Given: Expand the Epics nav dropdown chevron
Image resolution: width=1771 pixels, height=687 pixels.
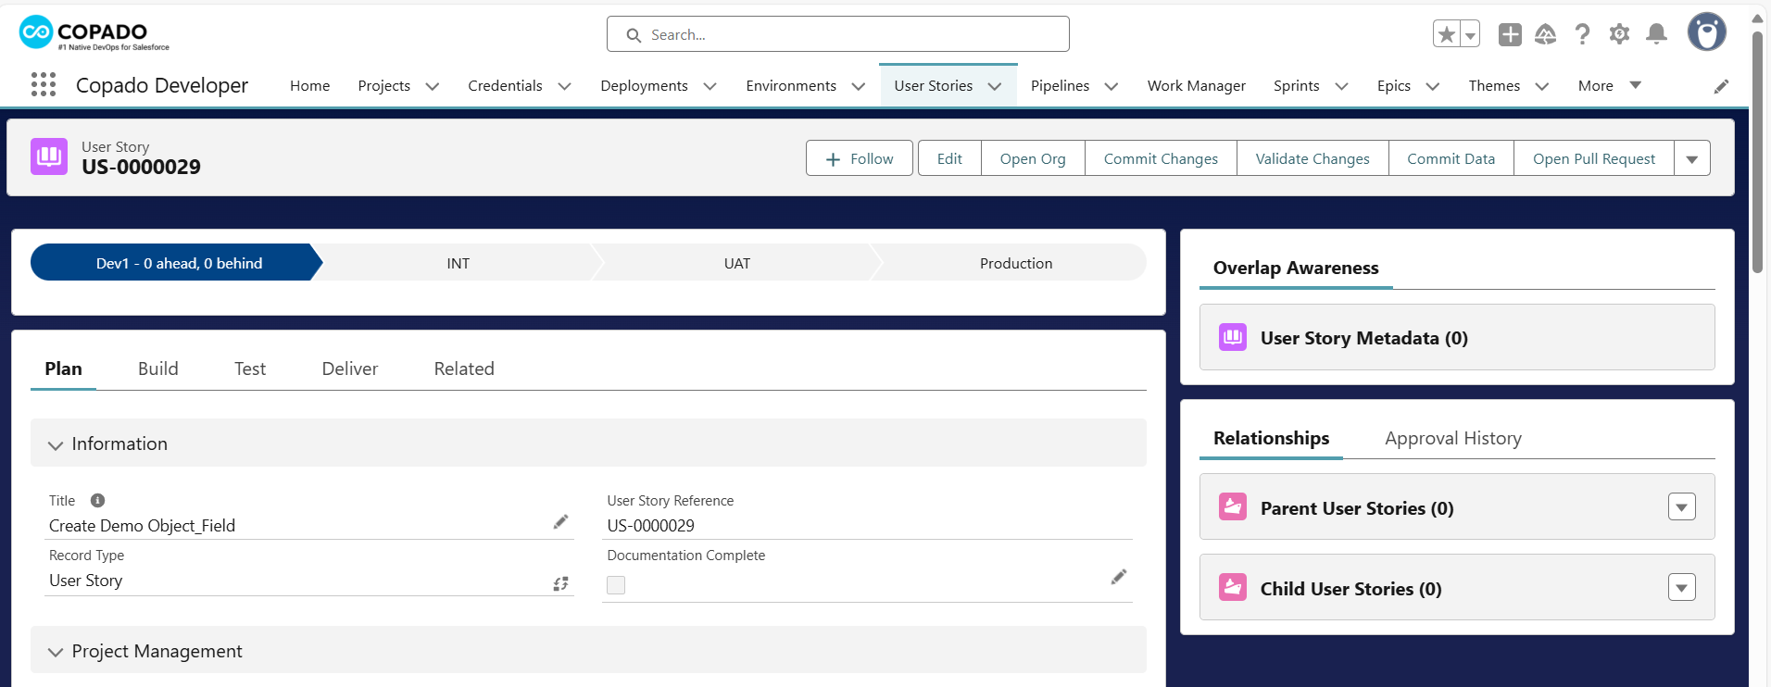Looking at the screenshot, I should point(1433,86).
